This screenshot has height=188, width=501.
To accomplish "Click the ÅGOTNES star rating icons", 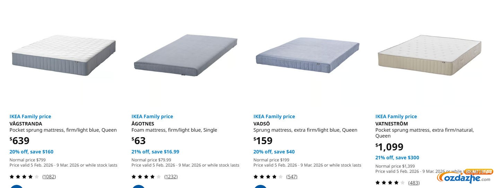I will coord(146,177).
